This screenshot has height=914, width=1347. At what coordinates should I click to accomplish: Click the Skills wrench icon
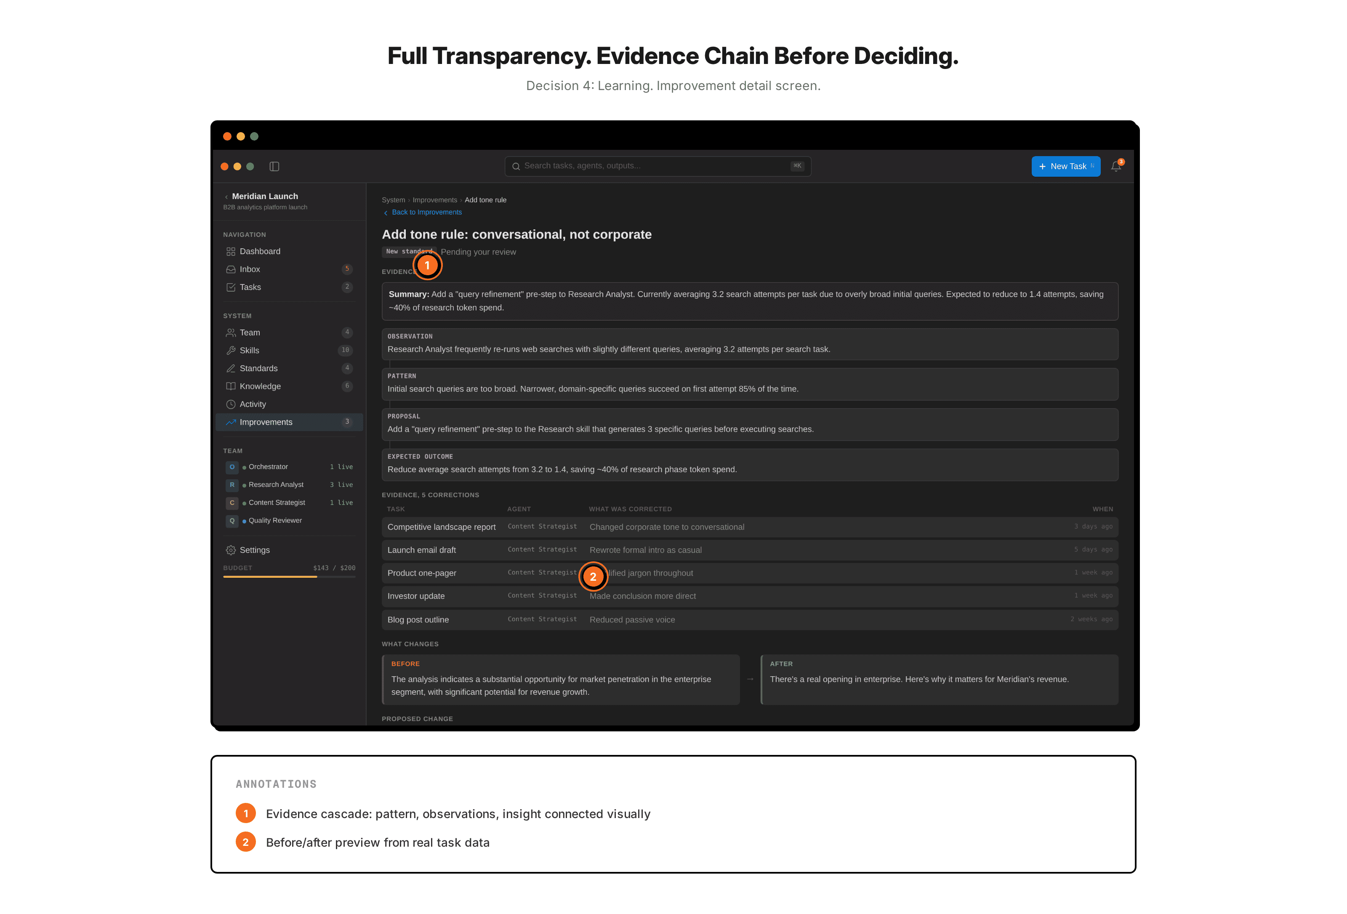(x=231, y=351)
